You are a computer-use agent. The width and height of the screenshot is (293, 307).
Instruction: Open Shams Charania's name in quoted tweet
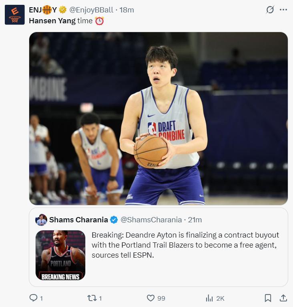click(x=78, y=220)
